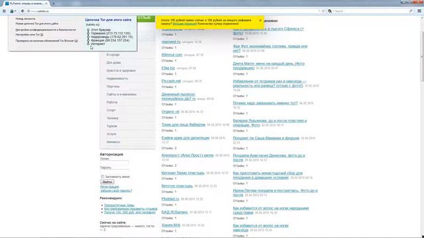The width and height of the screenshot is (424, 238).
Task: Focus the Логин input field
Action: tap(115, 163)
